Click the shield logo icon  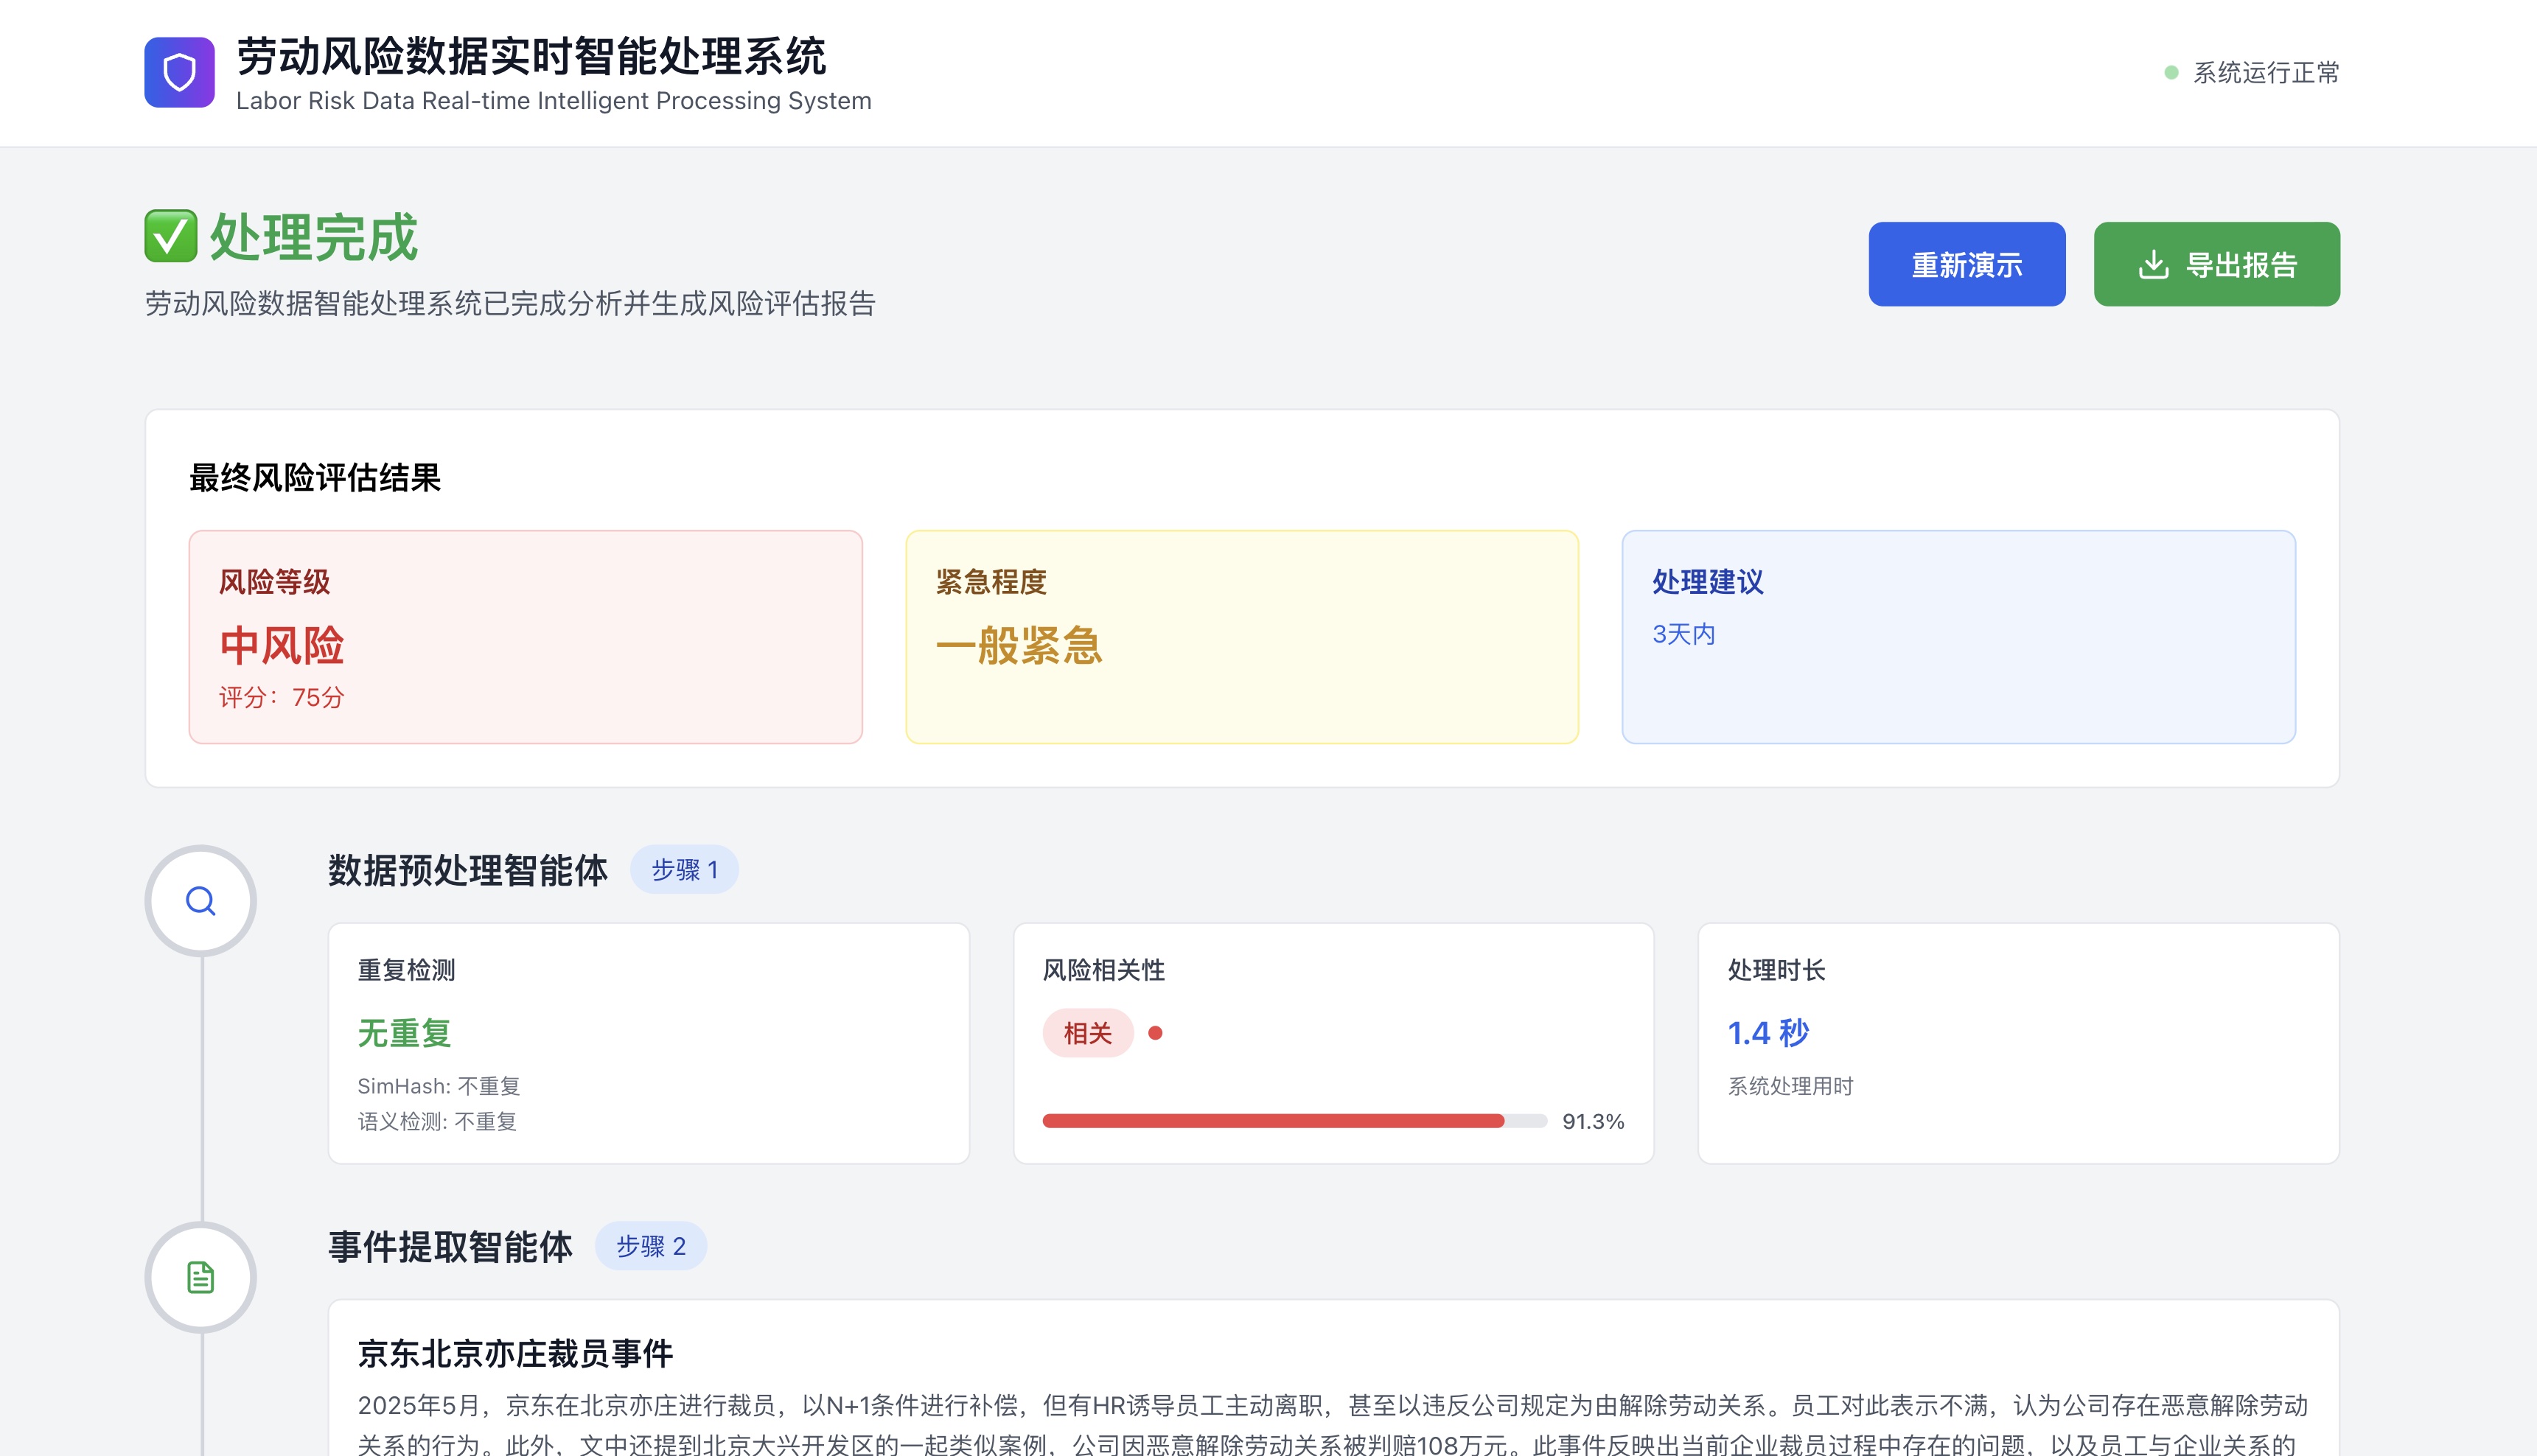click(179, 72)
